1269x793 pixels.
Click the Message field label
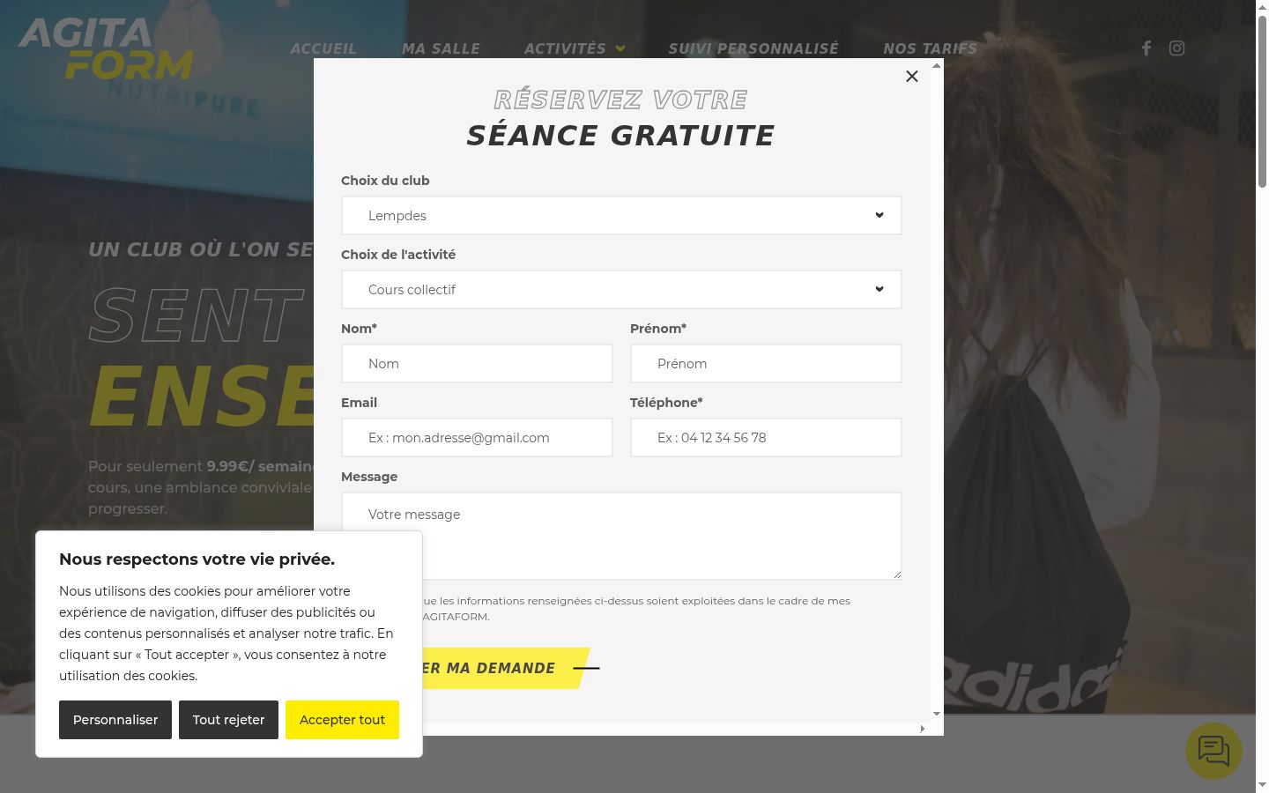point(369,477)
